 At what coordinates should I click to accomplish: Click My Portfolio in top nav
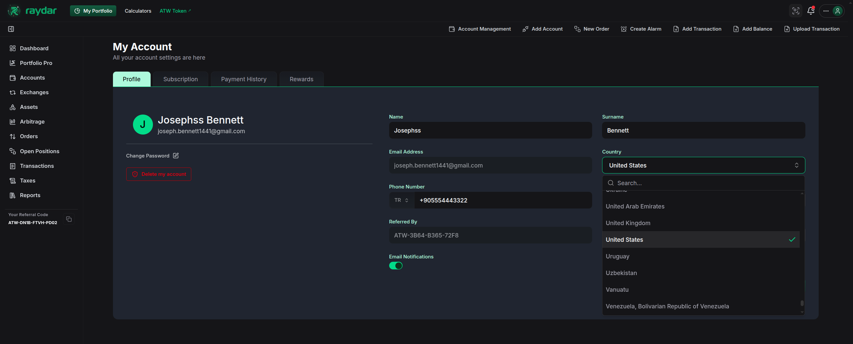tap(93, 11)
